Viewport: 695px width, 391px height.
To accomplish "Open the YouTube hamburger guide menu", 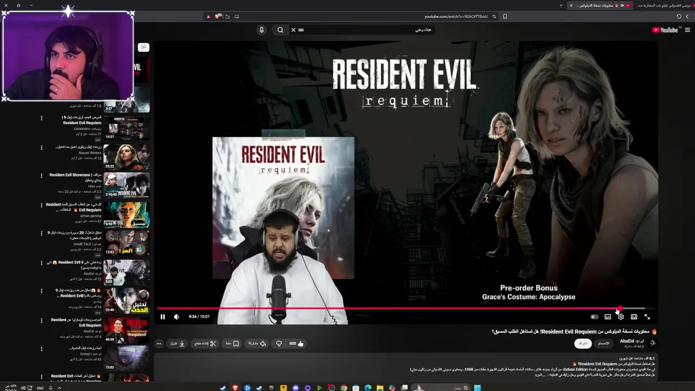I will 688,30.
